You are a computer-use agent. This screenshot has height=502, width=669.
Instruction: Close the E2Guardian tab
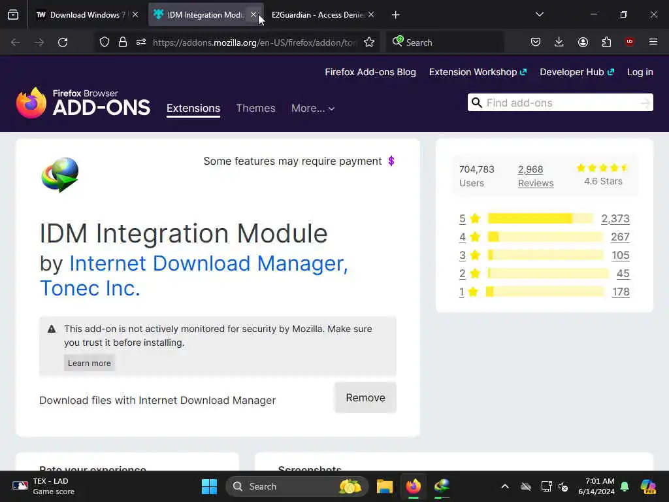(371, 15)
